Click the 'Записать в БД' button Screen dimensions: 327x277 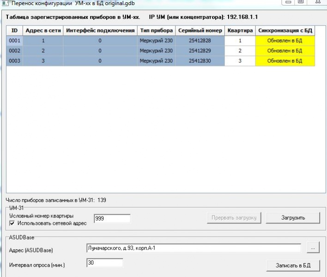pyautogui.click(x=293, y=265)
